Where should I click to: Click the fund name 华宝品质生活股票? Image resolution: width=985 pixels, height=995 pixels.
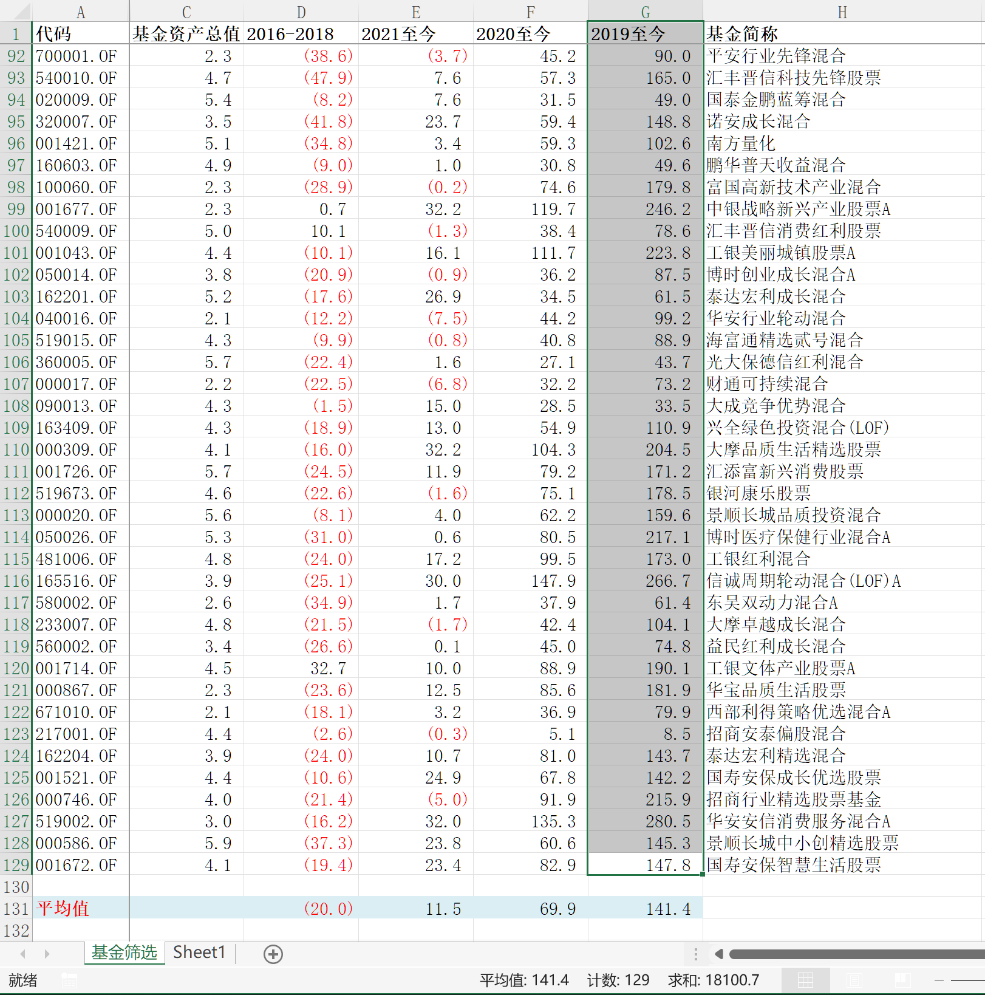point(776,690)
